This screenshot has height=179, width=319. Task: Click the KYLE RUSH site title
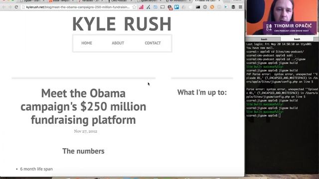tap(122, 24)
